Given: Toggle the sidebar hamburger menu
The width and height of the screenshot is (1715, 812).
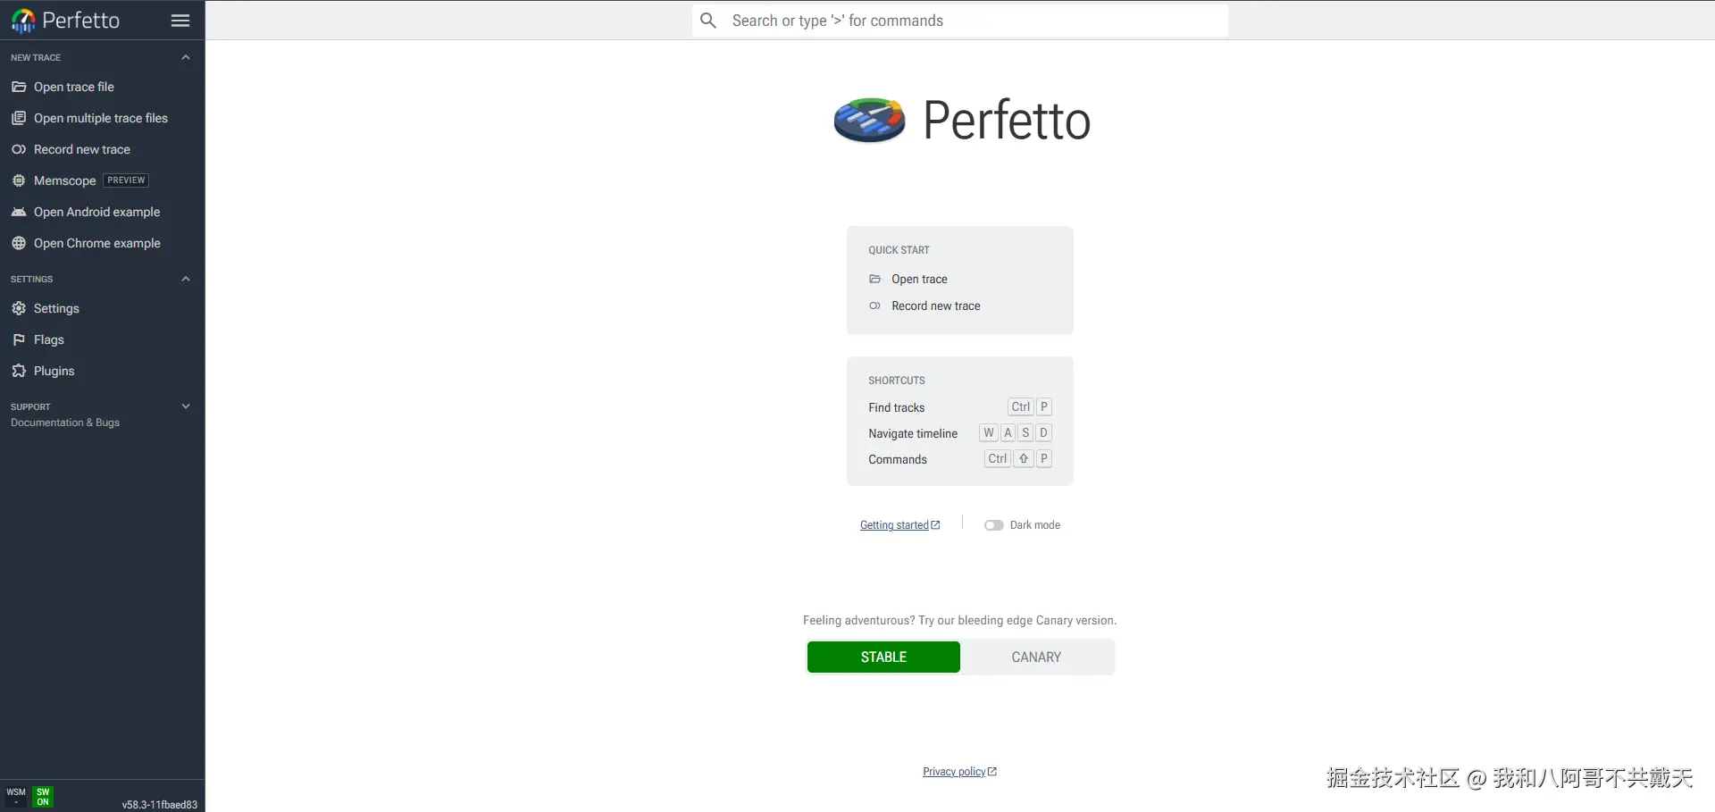Looking at the screenshot, I should [x=180, y=21].
